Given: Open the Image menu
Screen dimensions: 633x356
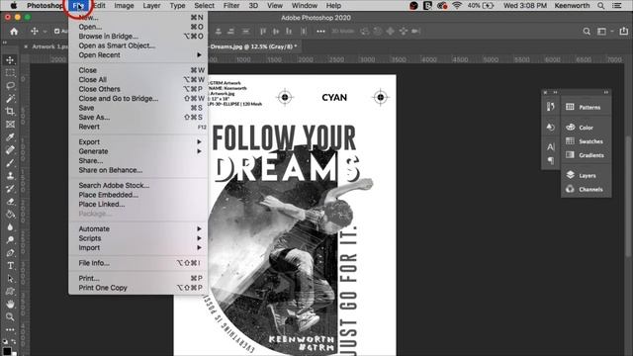Looking at the screenshot, I should tap(124, 6).
